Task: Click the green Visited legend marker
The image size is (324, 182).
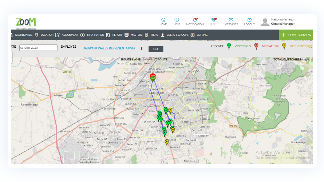Action: pos(229,46)
